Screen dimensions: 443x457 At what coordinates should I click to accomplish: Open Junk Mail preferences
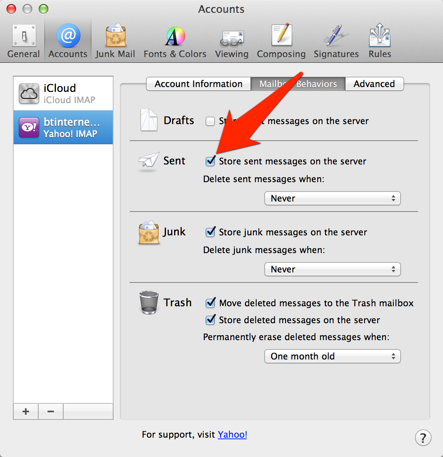click(115, 41)
